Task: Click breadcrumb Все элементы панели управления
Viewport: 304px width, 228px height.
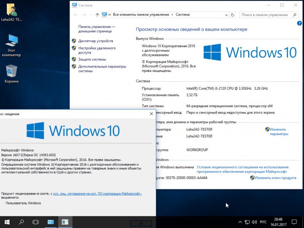Action: coord(141,14)
